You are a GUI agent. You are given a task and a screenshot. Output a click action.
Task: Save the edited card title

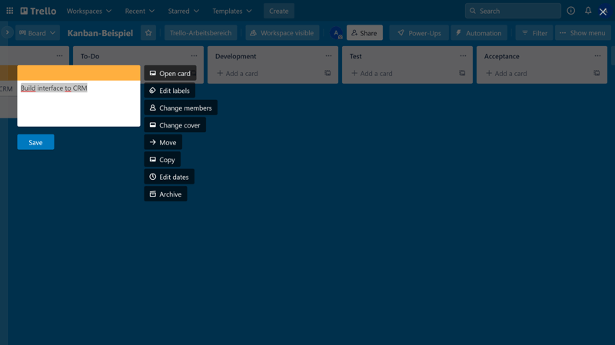pyautogui.click(x=35, y=142)
